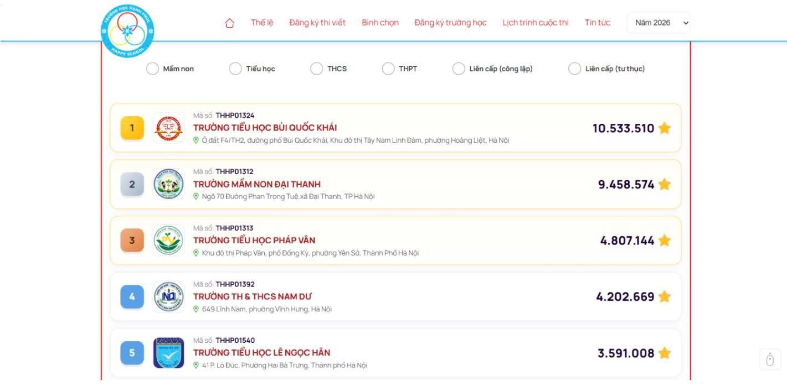The image size is (787, 391).
Task: Go to Đăng ký thi viết page
Action: coord(317,23)
